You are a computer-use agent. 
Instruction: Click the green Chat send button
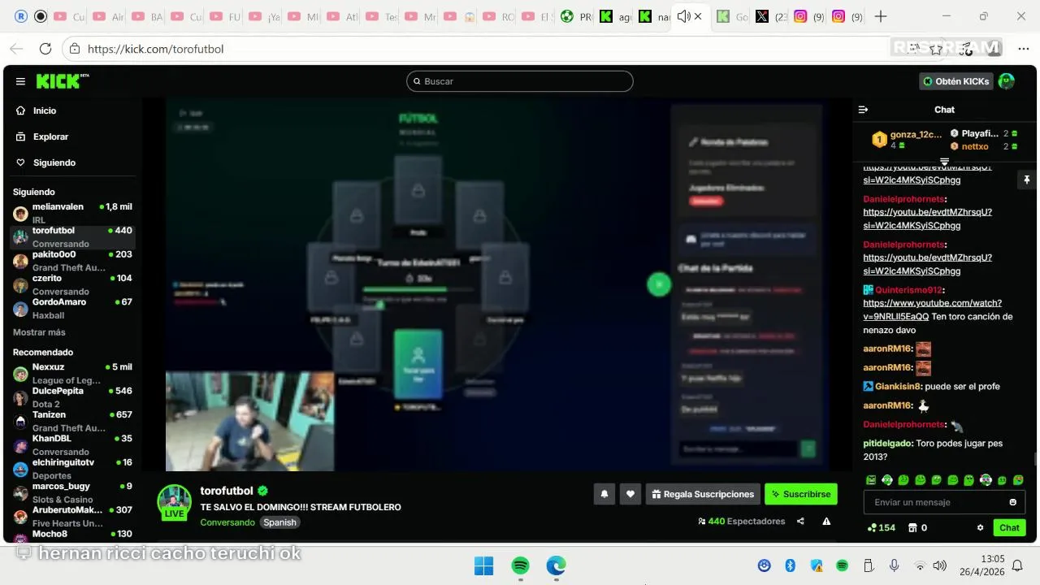1009,527
